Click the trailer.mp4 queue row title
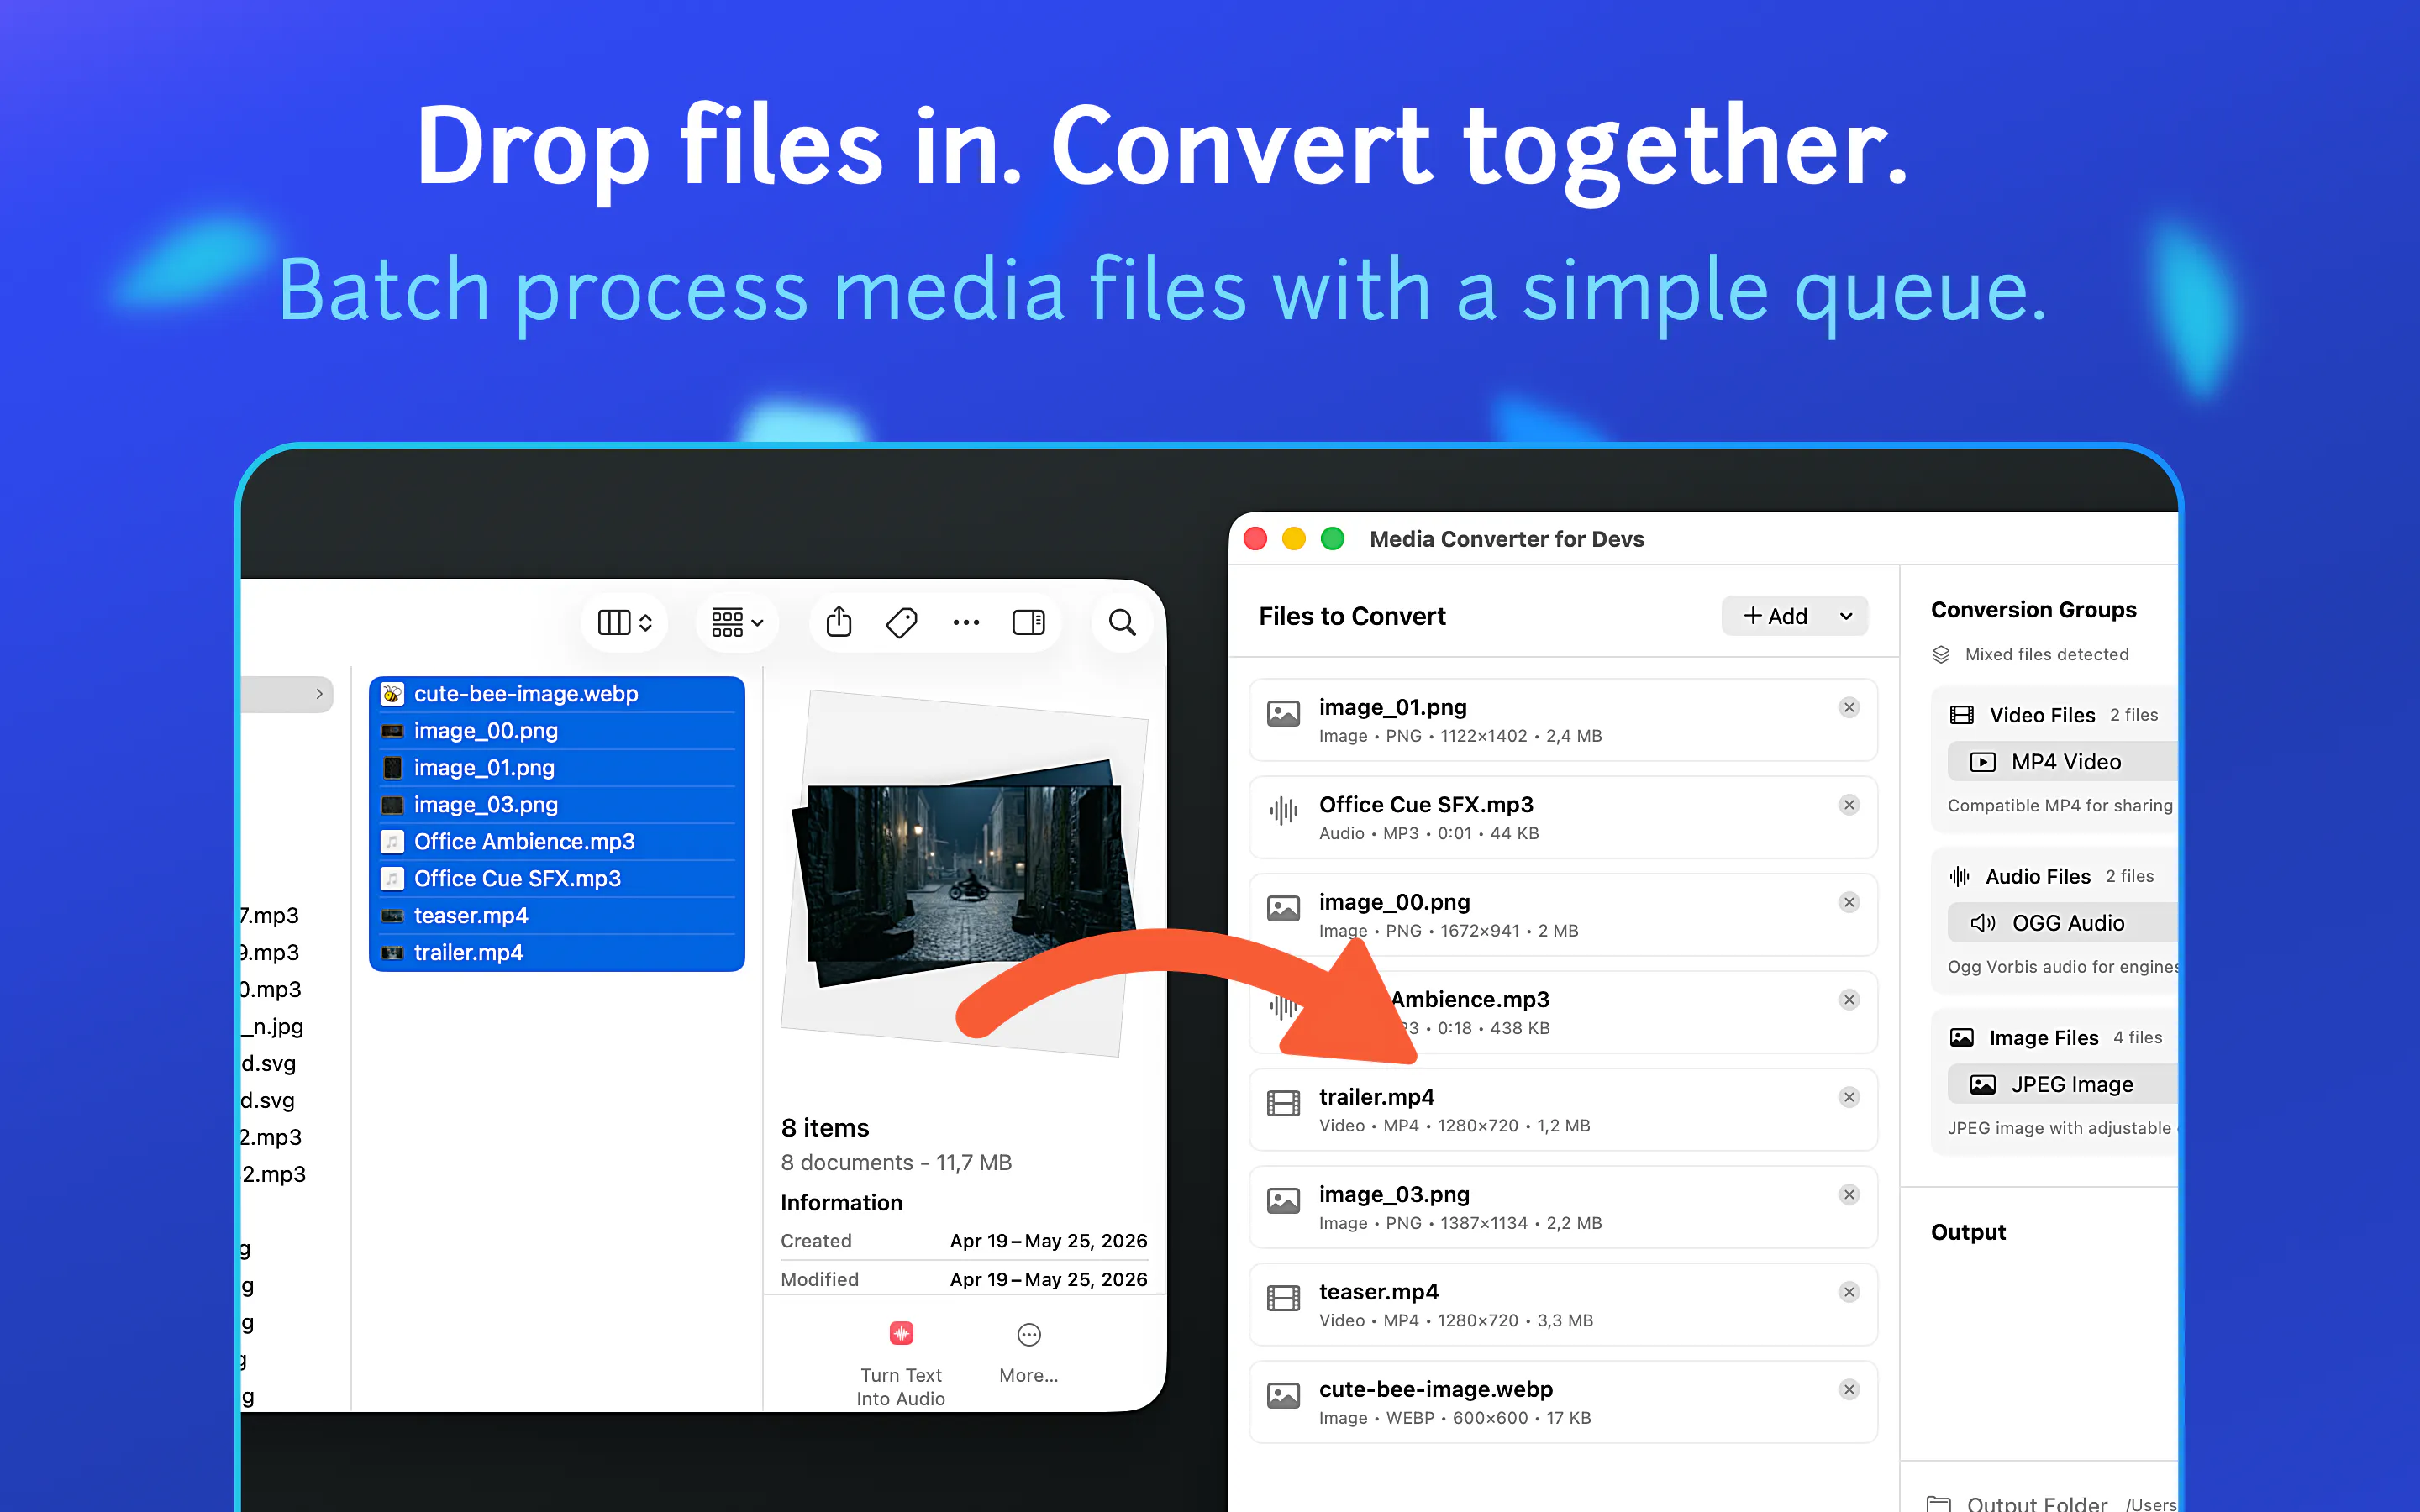Image resolution: width=2420 pixels, height=1512 pixels. 1376,1097
